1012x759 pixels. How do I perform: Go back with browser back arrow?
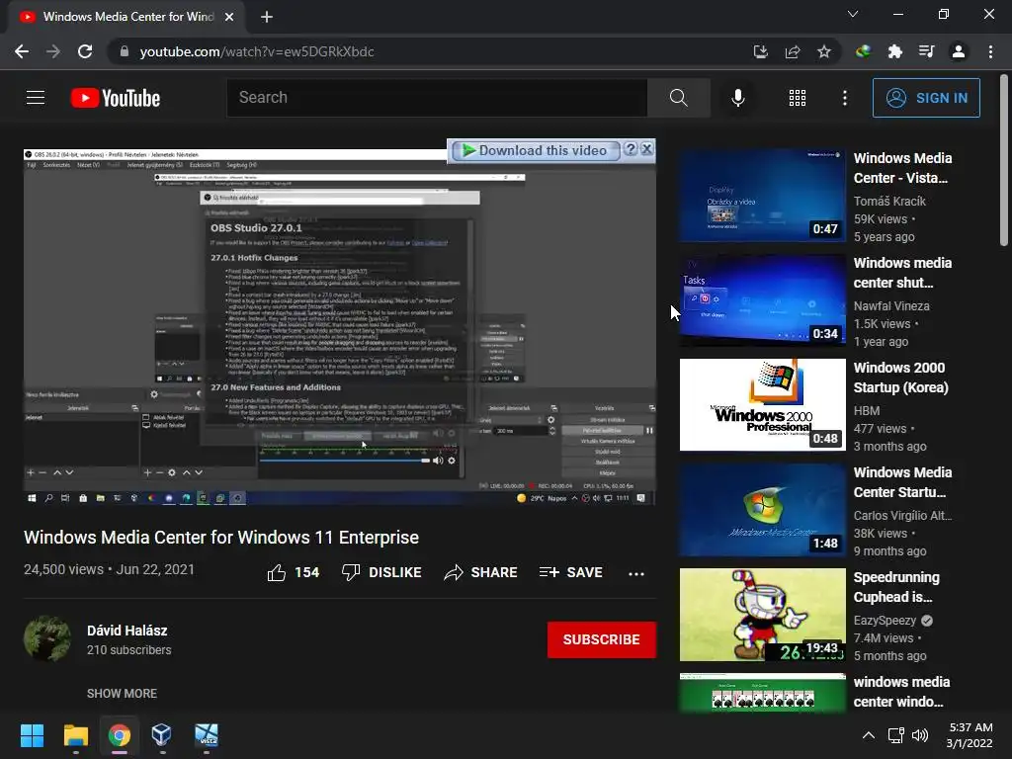click(22, 51)
